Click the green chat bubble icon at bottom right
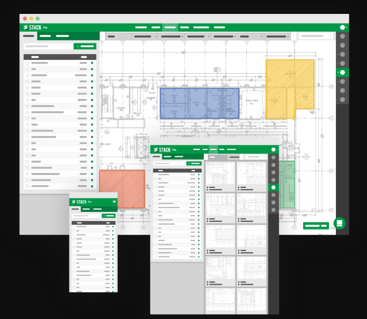Screen dimensions: 367x319 click(339, 223)
